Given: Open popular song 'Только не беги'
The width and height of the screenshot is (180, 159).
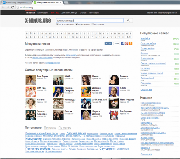Looking at the screenshot, I should pyautogui.click(x=147, y=49).
